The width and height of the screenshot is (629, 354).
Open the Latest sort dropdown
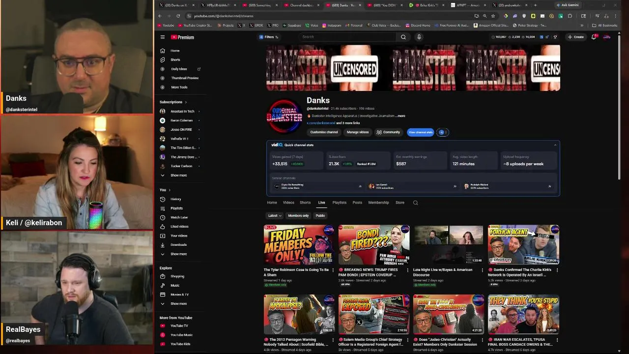[x=275, y=216]
